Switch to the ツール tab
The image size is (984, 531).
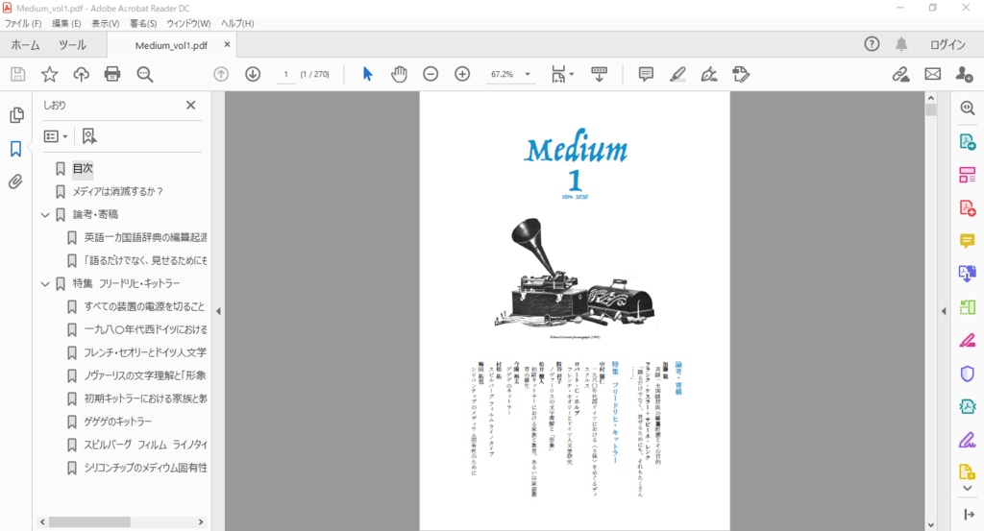pyautogui.click(x=73, y=45)
